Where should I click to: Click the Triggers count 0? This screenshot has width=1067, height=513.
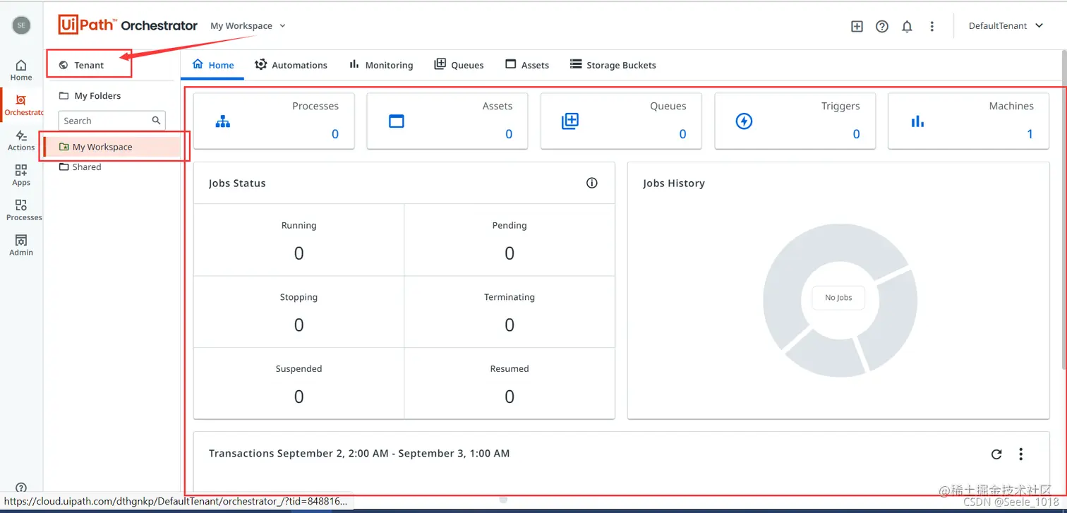(x=856, y=134)
